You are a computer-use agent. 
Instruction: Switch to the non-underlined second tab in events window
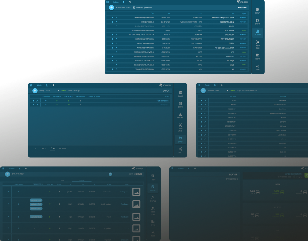(x=62, y=180)
